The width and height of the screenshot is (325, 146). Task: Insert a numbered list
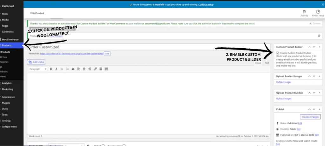[67, 69]
